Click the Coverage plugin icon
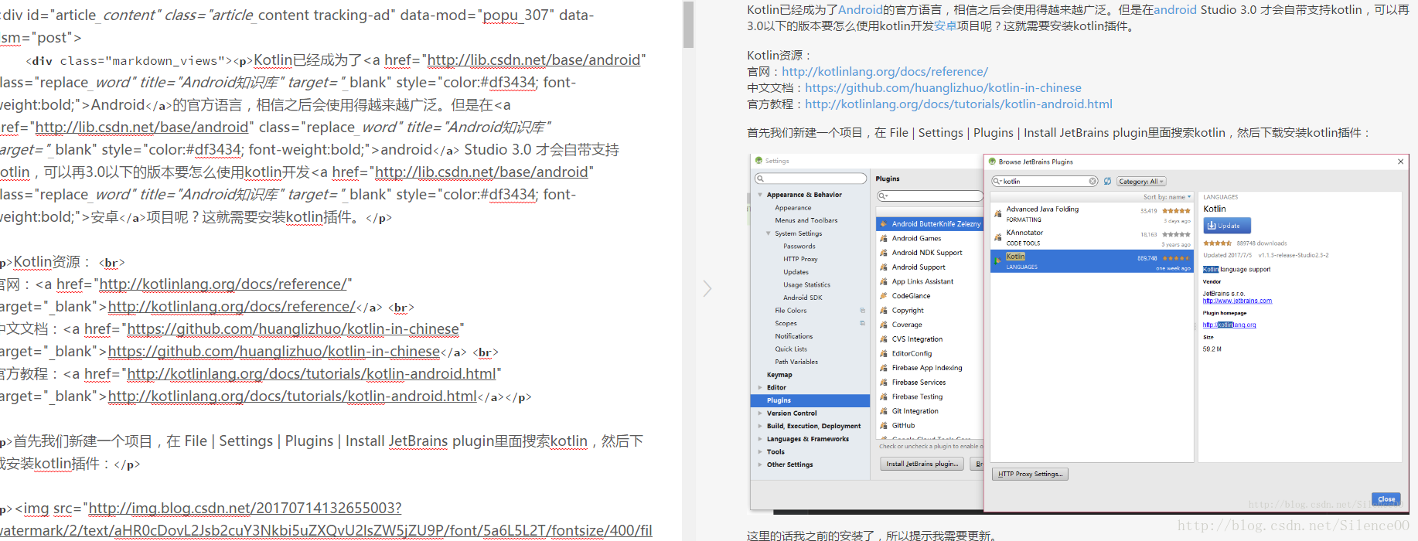The width and height of the screenshot is (1418, 541). click(x=884, y=325)
